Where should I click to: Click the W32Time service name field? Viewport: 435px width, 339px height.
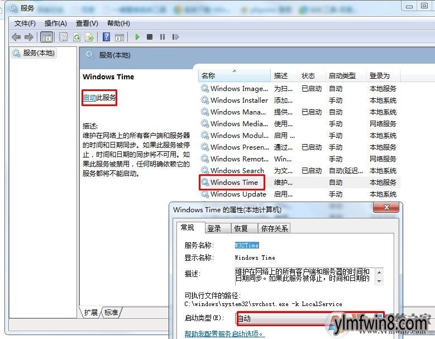pos(247,245)
